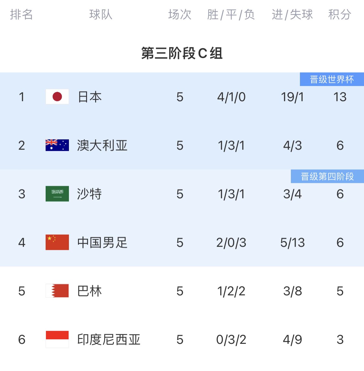
Task: Open the 中国男足 team entry
Action: [x=102, y=242]
